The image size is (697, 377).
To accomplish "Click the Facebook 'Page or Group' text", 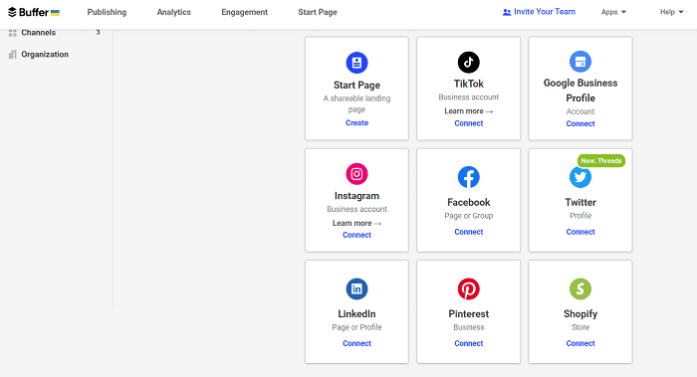I will click(x=469, y=216).
